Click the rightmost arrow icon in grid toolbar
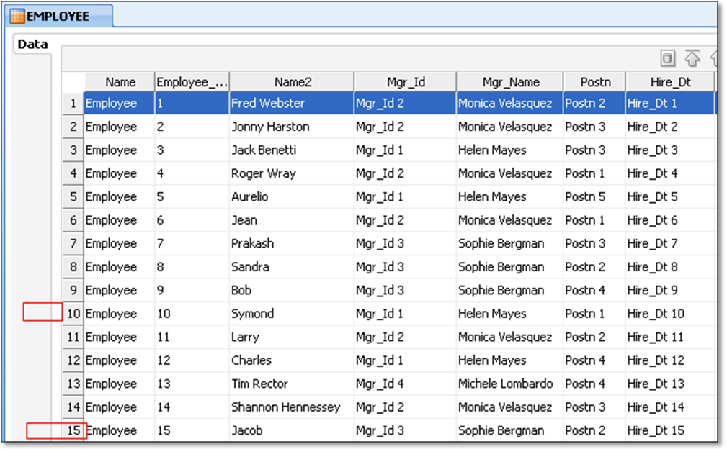The height and width of the screenshot is (449, 727). [715, 58]
